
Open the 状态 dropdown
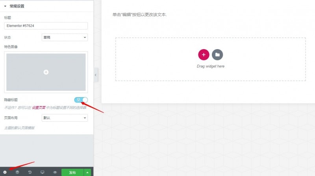(65, 37)
